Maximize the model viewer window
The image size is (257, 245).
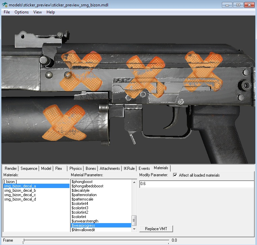click(238, 5)
